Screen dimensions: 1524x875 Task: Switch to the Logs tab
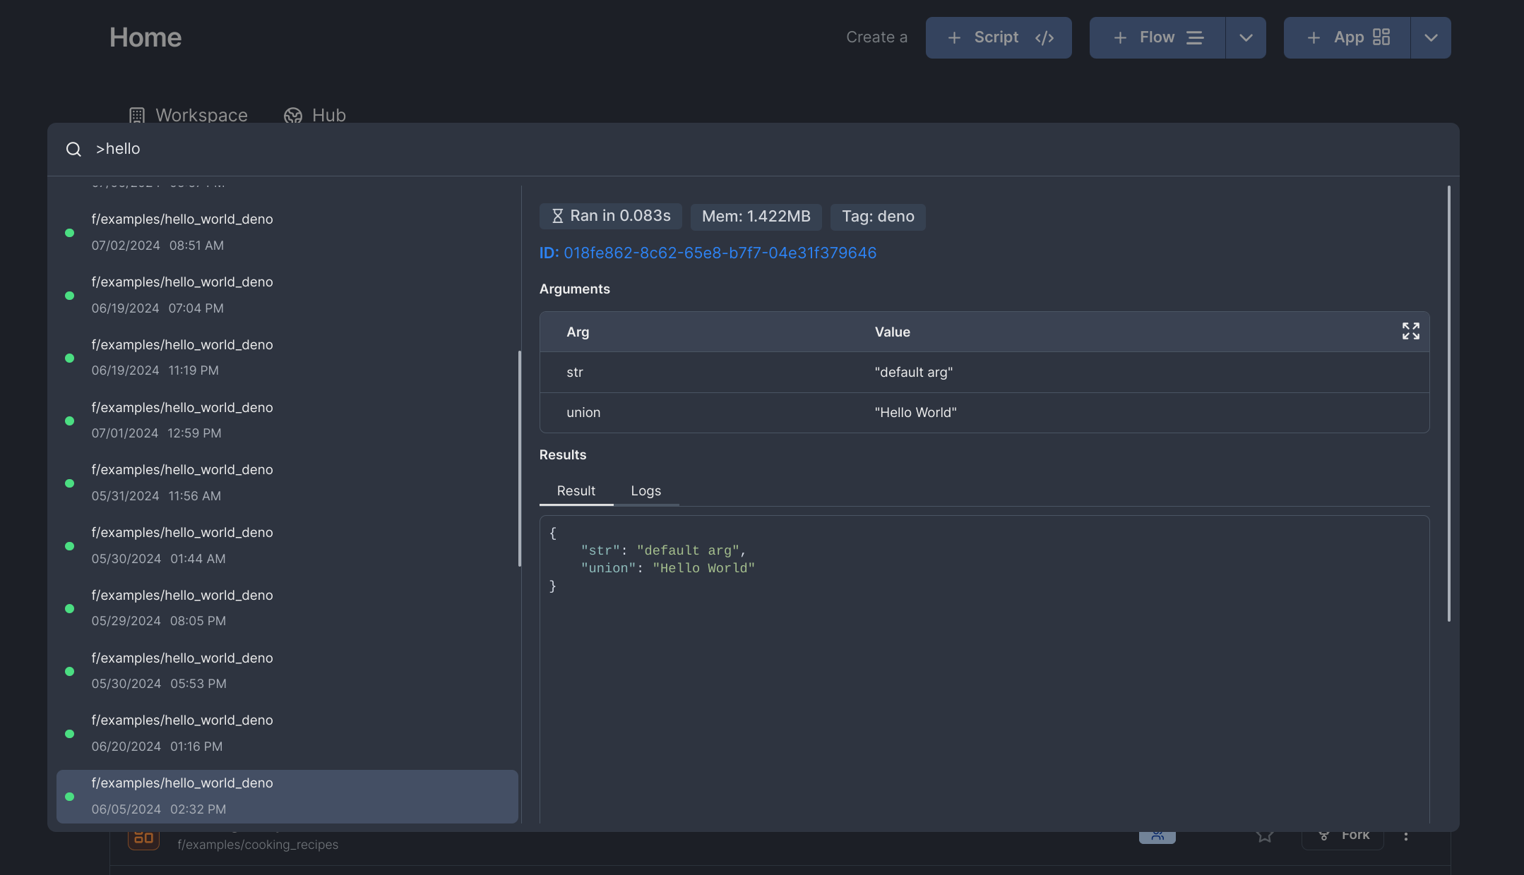[645, 491]
